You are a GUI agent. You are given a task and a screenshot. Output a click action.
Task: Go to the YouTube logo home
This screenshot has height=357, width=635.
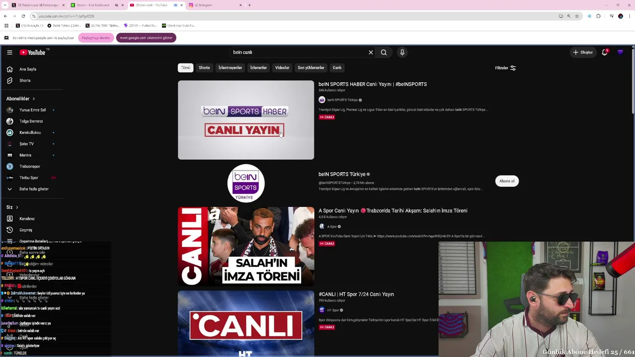coord(33,52)
